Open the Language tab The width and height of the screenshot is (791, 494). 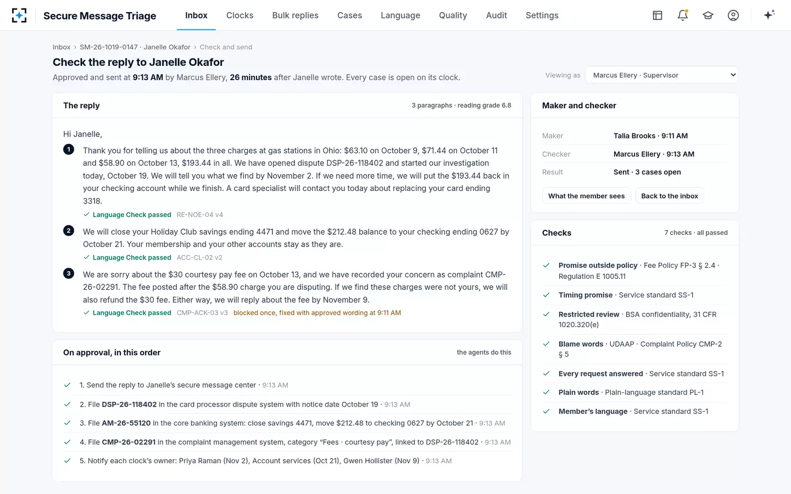click(x=400, y=15)
